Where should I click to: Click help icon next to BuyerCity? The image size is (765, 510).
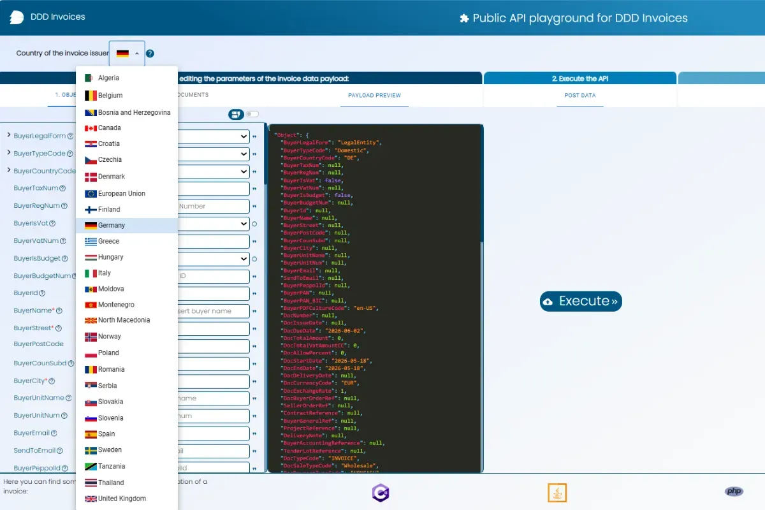(52, 381)
